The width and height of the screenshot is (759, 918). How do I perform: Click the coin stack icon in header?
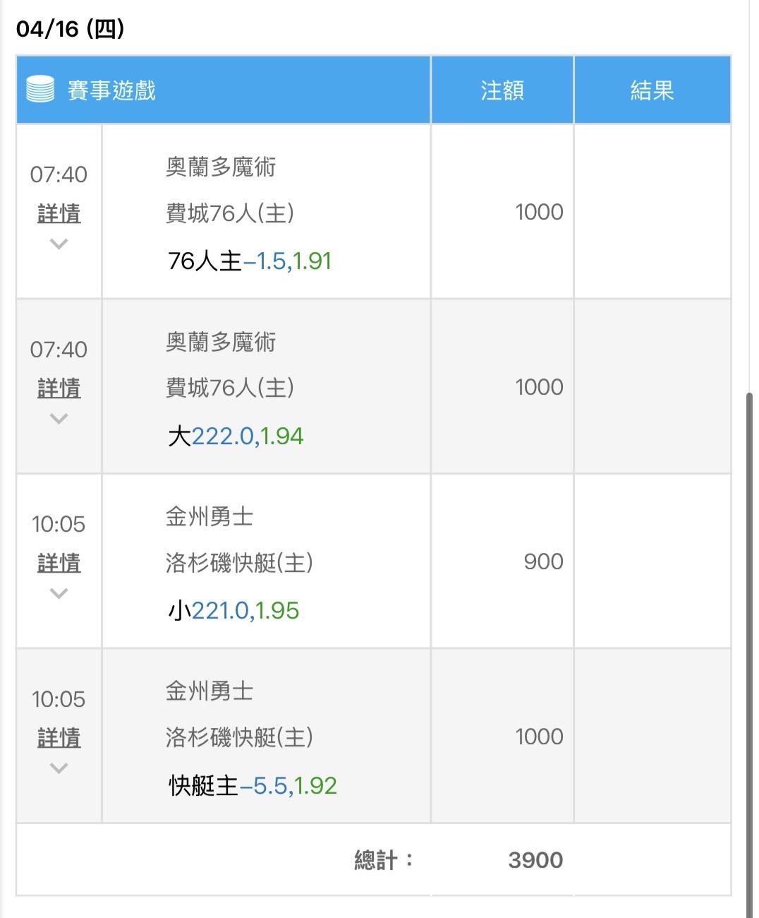coord(40,90)
